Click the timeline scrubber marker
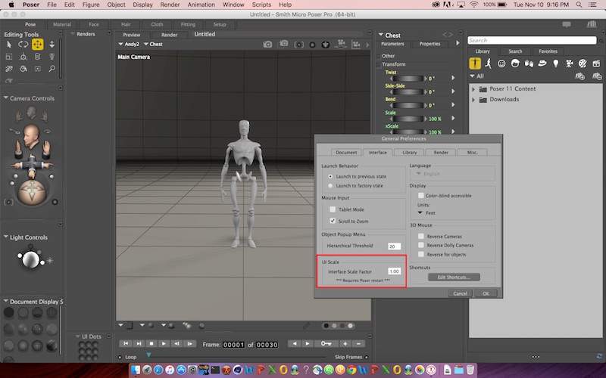This screenshot has width=606, height=378. pos(148,355)
